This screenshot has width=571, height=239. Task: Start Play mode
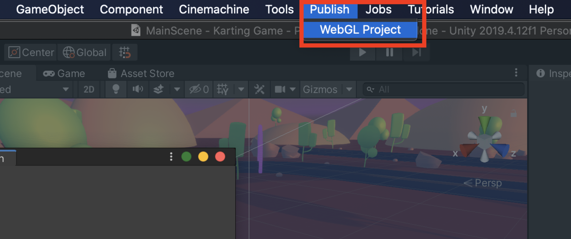[x=363, y=52]
